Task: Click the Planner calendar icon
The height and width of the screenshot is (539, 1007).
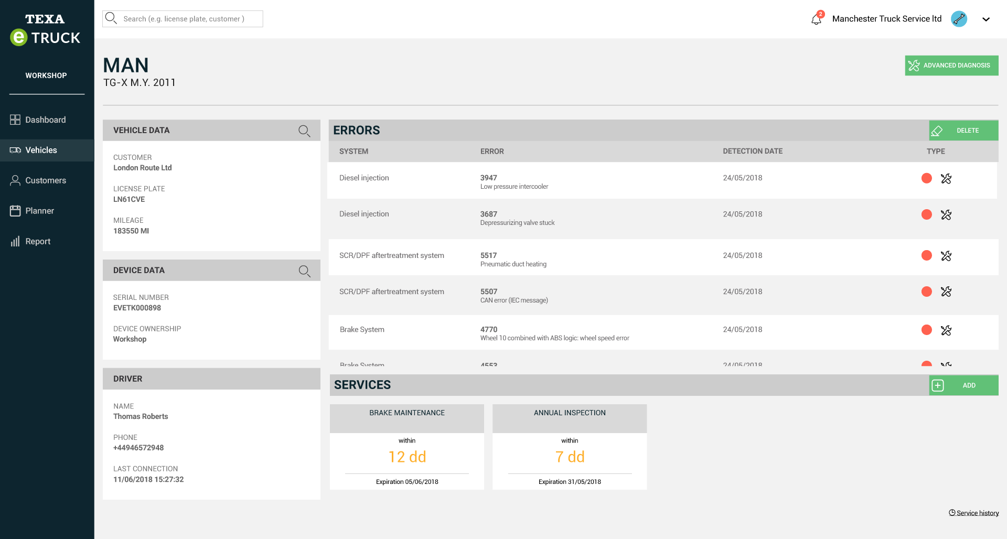Action: tap(15, 211)
